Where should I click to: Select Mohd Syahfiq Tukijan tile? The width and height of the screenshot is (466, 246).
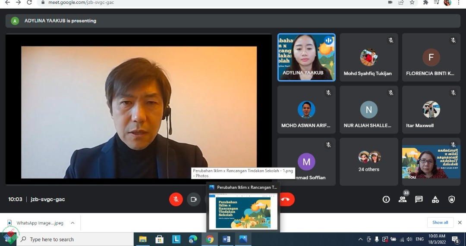[369, 57]
